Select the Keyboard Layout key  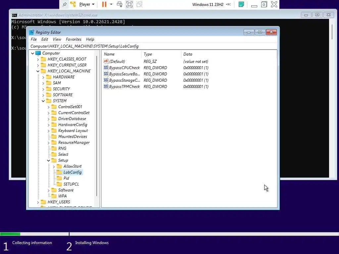coord(73,131)
